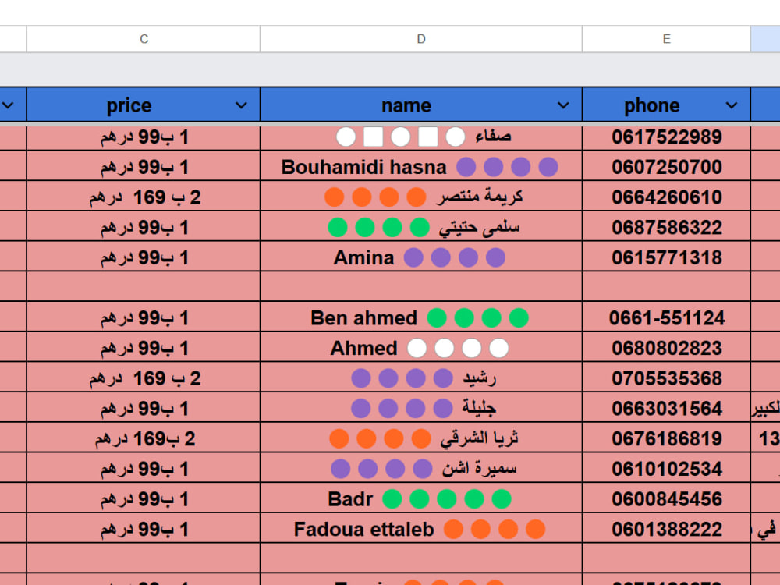Click the name header cell
This screenshot has height=585, width=780.
click(x=421, y=105)
